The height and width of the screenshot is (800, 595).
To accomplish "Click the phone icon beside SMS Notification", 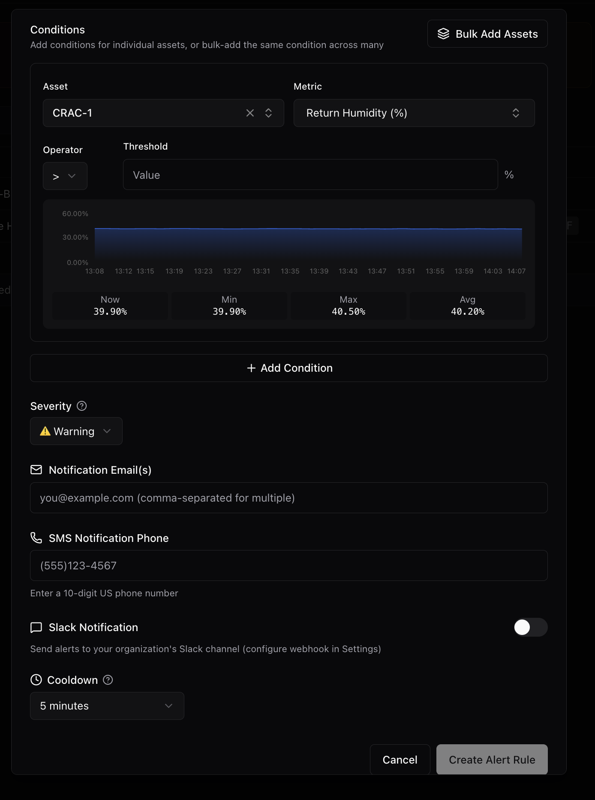I will tap(36, 538).
